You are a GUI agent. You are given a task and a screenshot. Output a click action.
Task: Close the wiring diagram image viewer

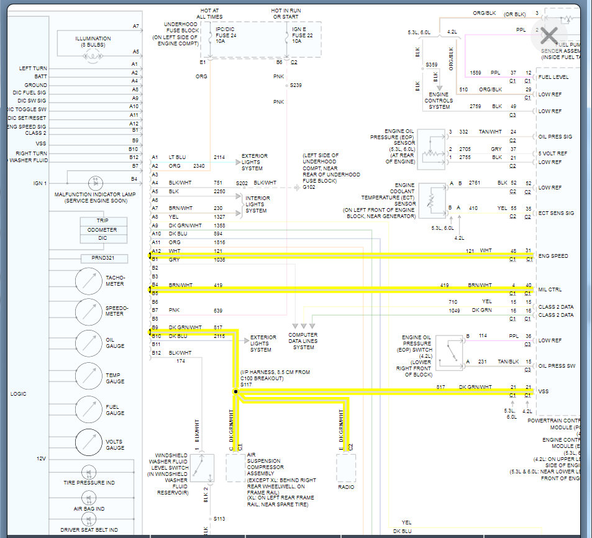pos(549,35)
